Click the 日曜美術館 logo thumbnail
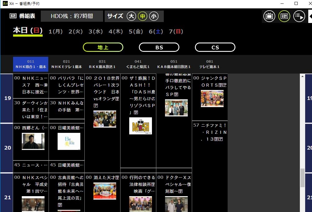Screen dimensions: 312x212 point(69,141)
